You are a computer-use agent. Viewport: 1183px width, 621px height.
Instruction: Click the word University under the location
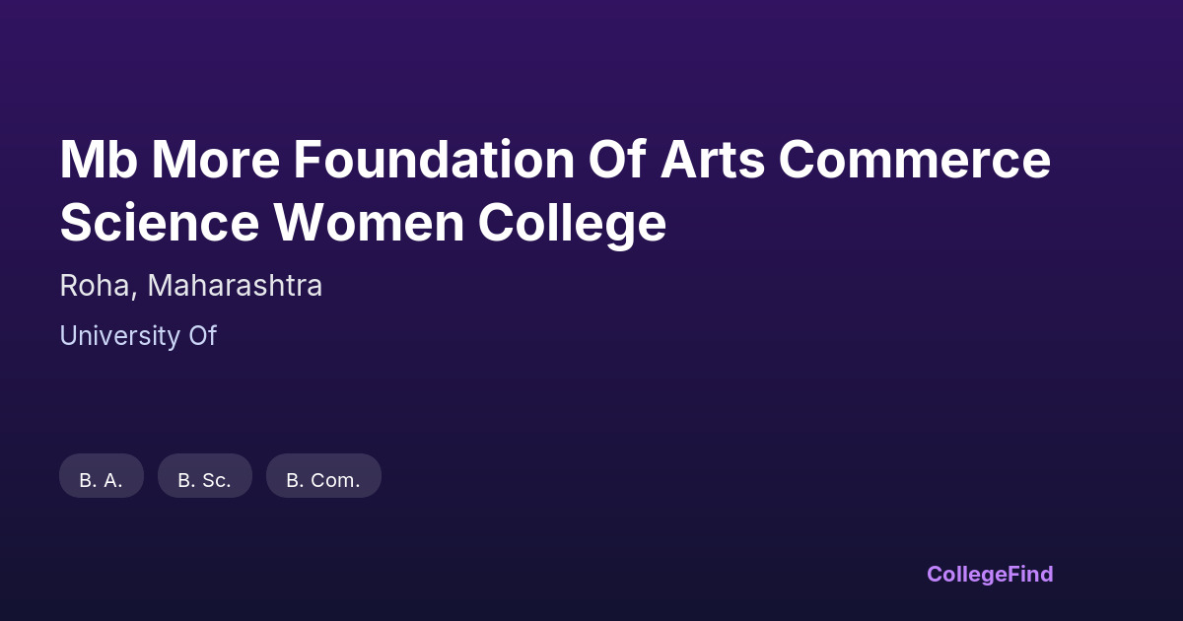[x=119, y=336]
